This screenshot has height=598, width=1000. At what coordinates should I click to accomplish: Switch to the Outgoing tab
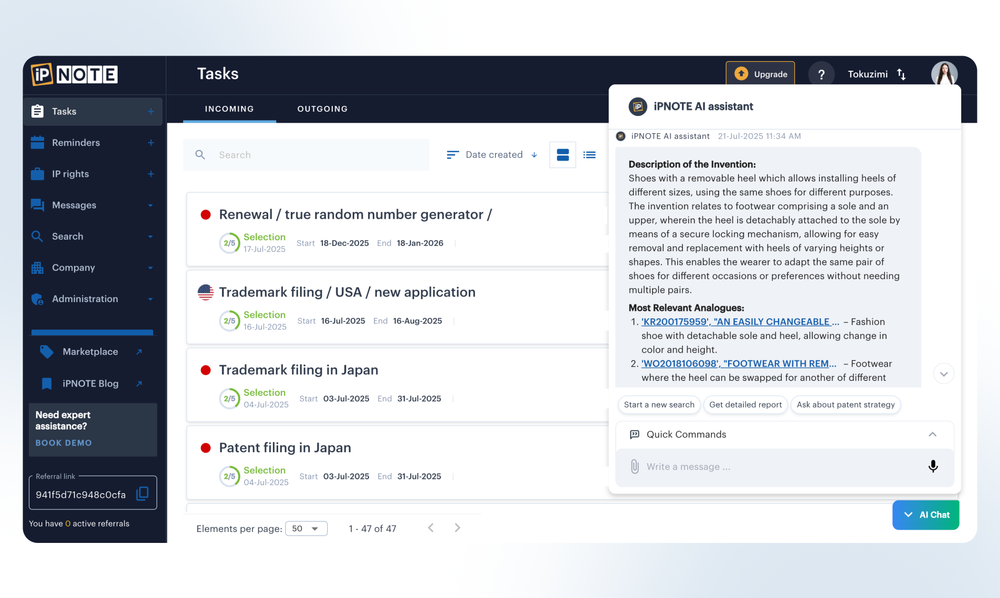click(322, 109)
